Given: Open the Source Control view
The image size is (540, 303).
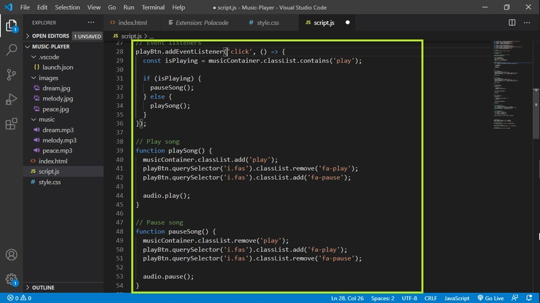Looking at the screenshot, I should 11,75.
